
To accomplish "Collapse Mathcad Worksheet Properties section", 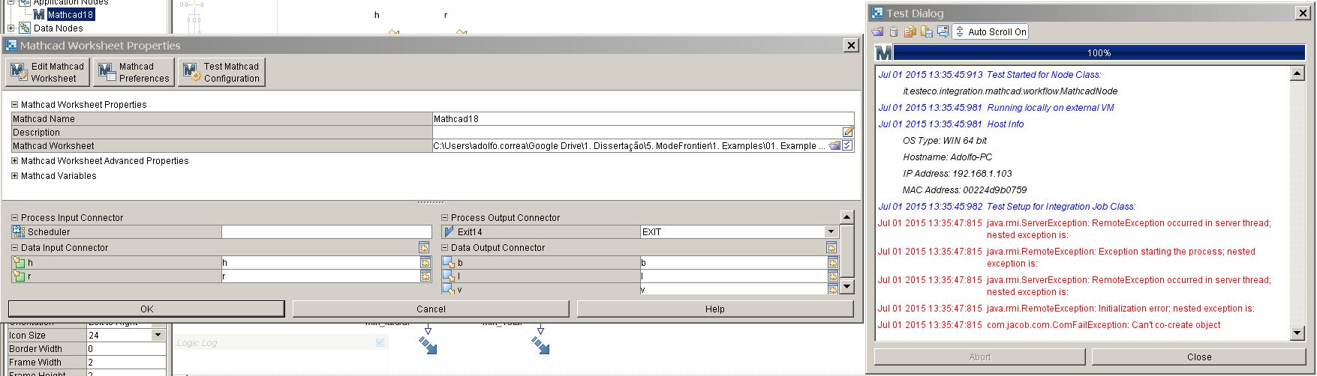I will pos(14,105).
